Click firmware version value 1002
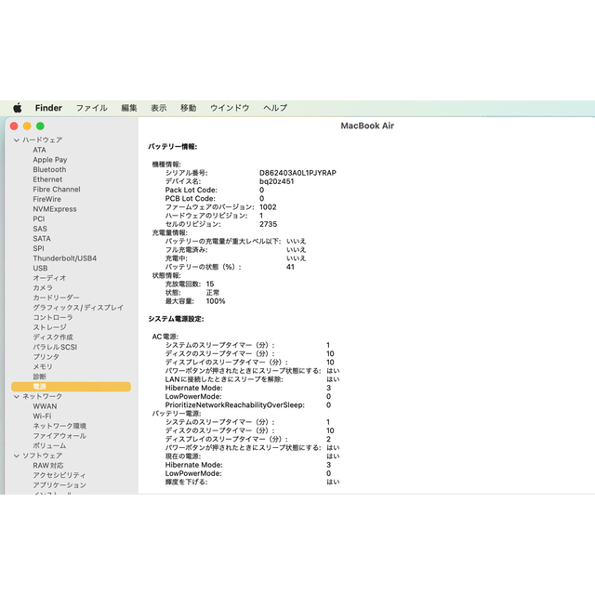The width and height of the screenshot is (595, 595). tap(268, 207)
